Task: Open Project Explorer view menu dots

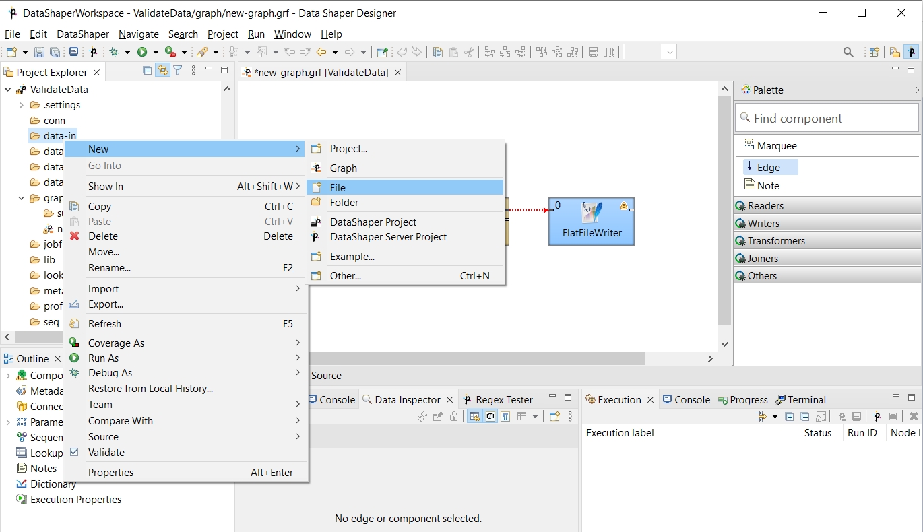Action: (x=194, y=70)
